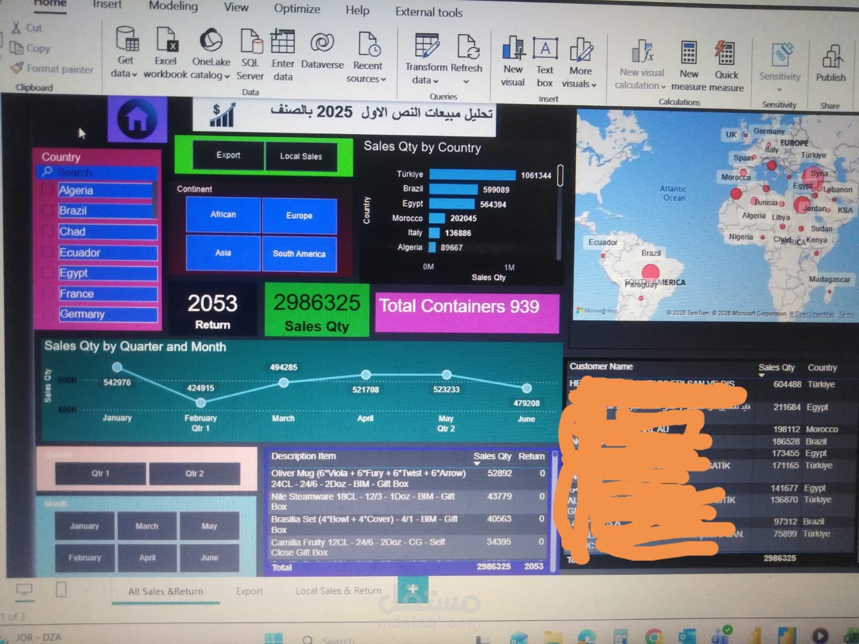This screenshot has width=859, height=644.
Task: Click the Country slicer search field
Action: pyautogui.click(x=97, y=172)
